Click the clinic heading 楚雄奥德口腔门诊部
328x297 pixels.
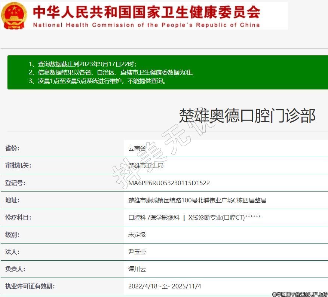(247, 116)
